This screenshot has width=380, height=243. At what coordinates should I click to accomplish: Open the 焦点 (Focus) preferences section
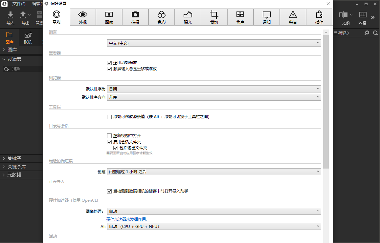pos(240,17)
